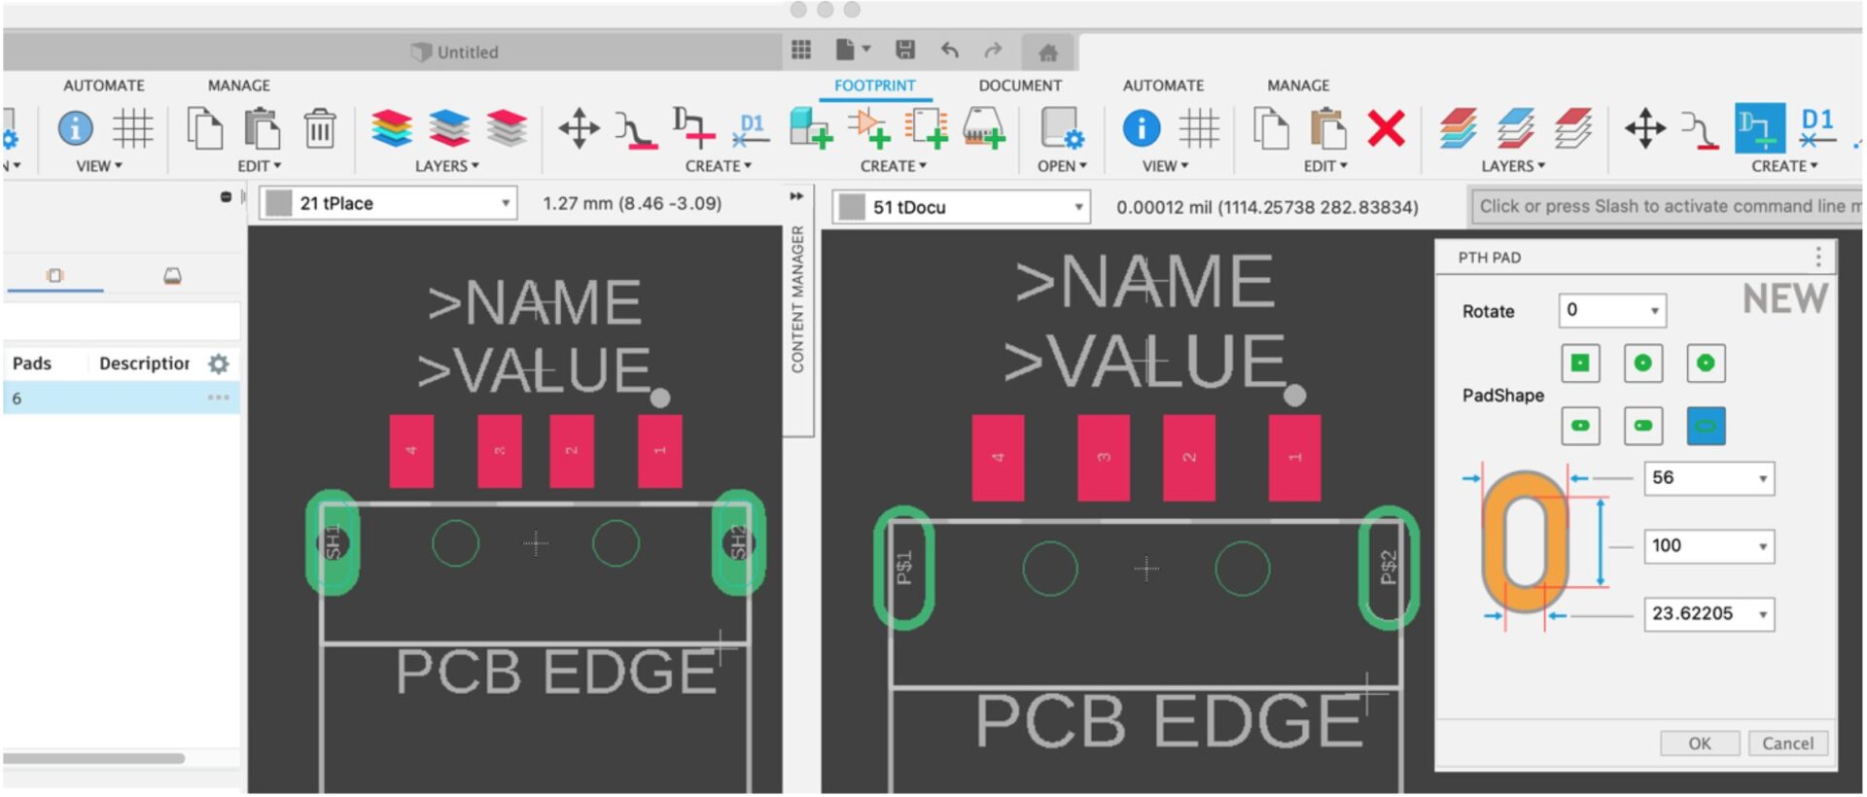Choose the round pad shape
The image size is (1867, 797).
[1643, 364]
